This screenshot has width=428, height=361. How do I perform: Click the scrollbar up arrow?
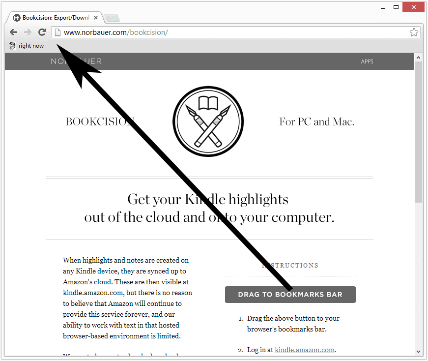tap(418, 58)
